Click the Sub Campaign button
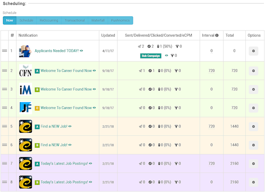Image resolution: width=265 pixels, height=192 pixels. (x=151, y=56)
